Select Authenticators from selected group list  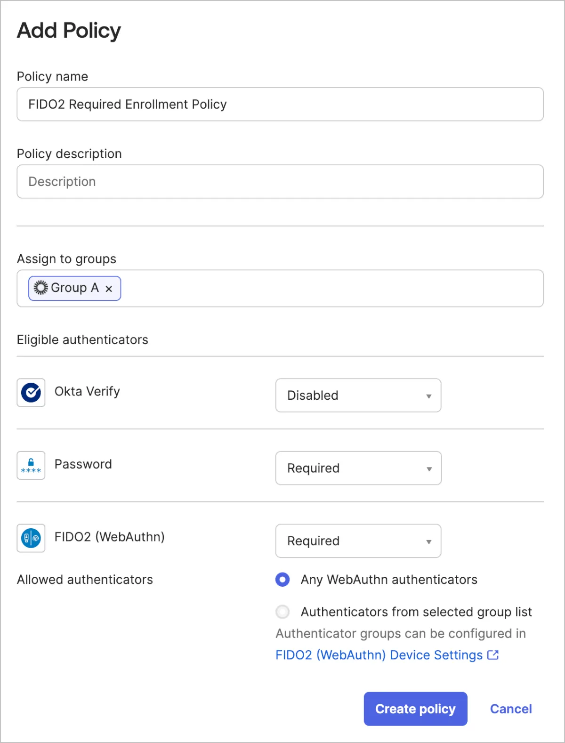coord(282,612)
